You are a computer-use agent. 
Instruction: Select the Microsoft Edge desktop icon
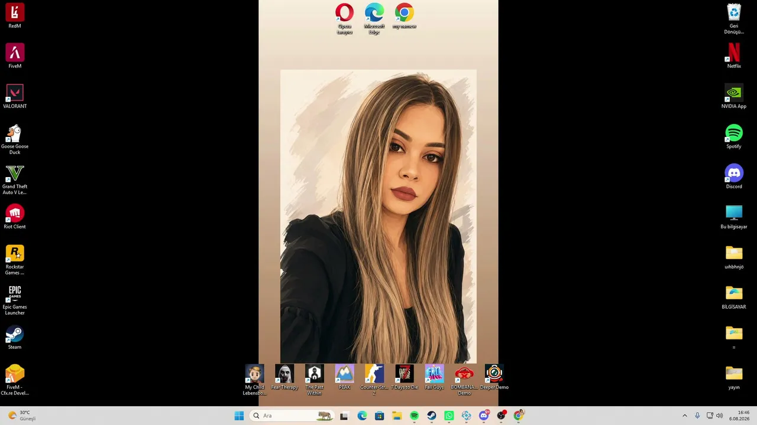pos(374,19)
